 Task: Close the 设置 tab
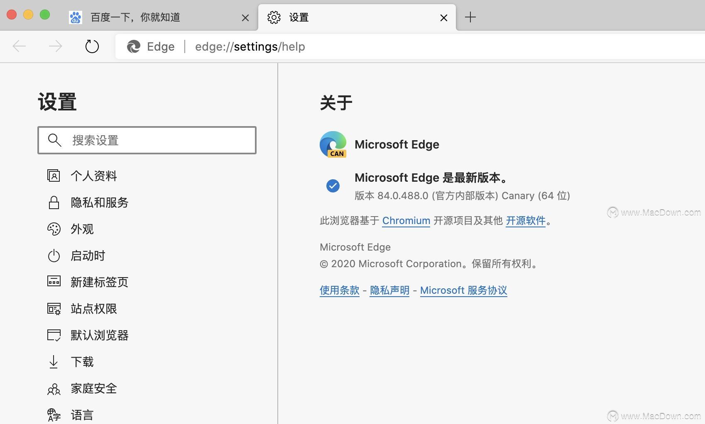444,18
